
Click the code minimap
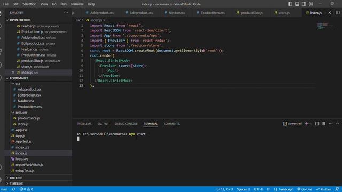click(x=327, y=26)
